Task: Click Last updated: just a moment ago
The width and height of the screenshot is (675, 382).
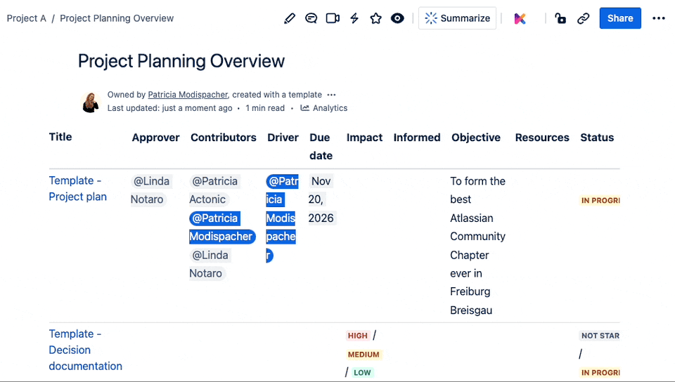Action: click(x=169, y=108)
